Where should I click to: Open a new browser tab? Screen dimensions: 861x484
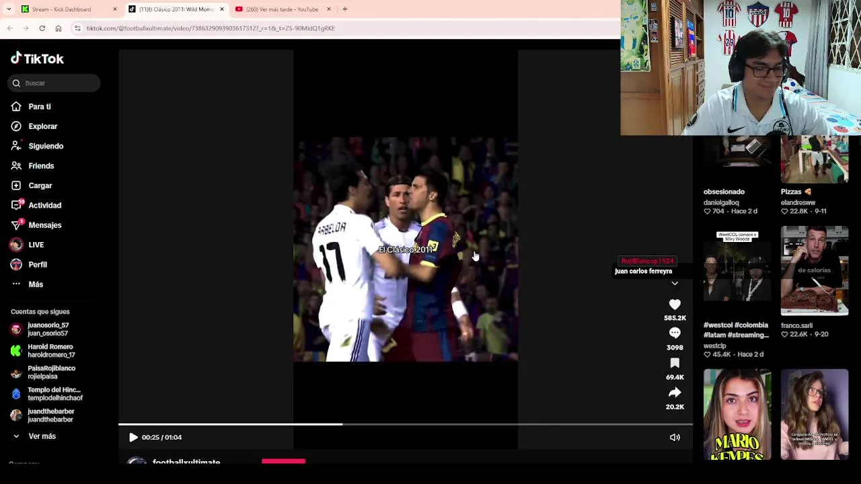click(x=344, y=9)
